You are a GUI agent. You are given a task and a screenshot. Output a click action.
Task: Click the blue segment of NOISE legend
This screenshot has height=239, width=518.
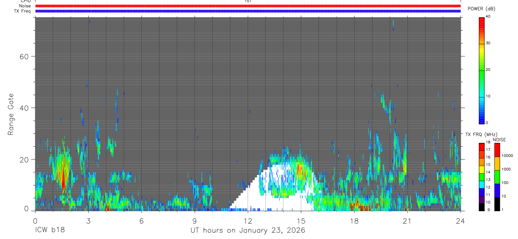497,191
